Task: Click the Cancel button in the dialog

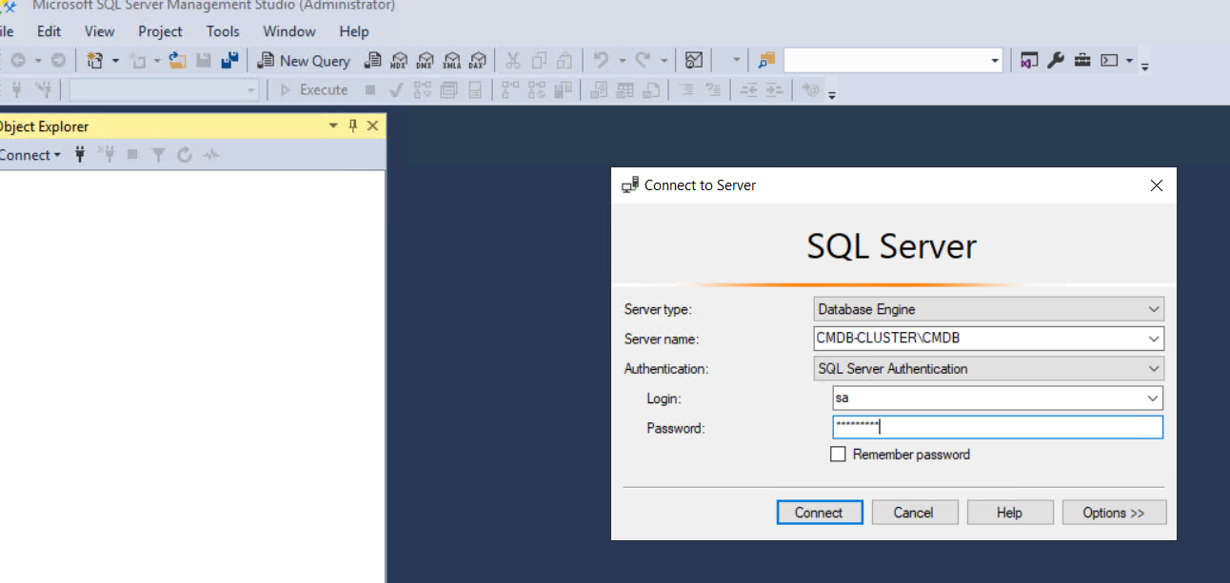Action: pos(914,513)
